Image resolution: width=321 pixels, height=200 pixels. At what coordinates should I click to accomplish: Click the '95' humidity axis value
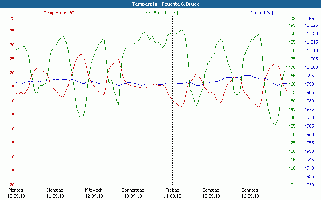(293, 25)
